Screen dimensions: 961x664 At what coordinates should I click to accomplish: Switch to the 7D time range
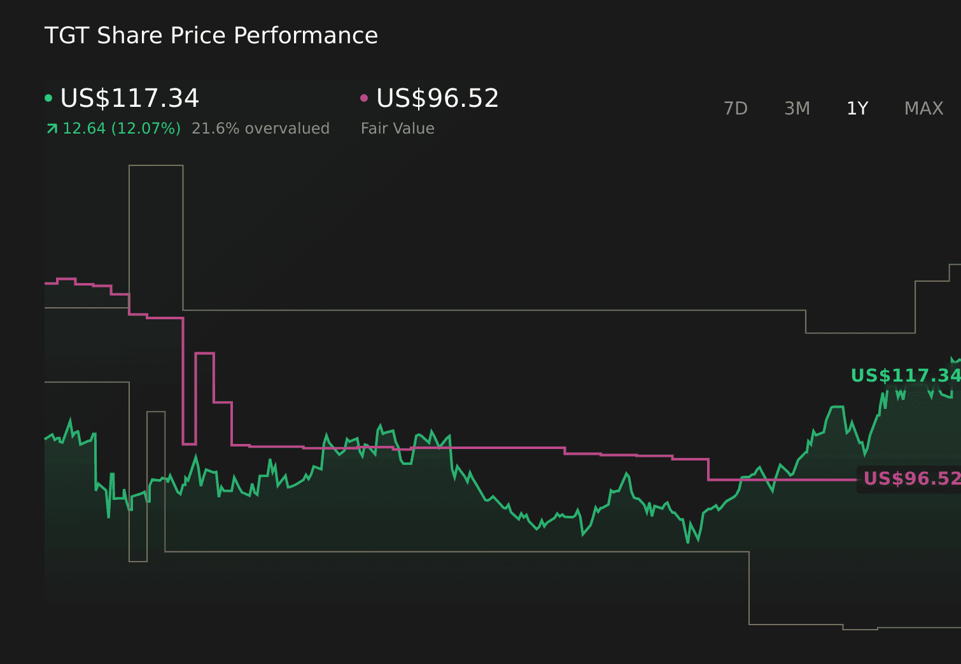[736, 109]
